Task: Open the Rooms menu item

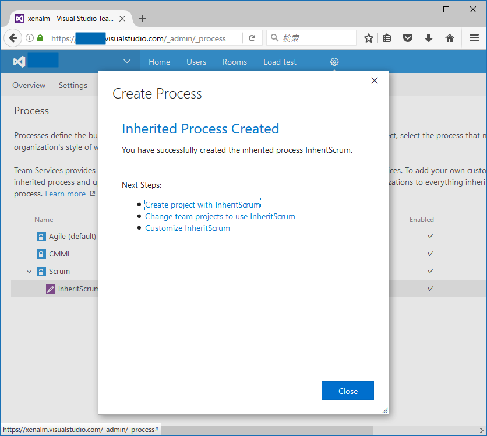Action: click(x=235, y=62)
